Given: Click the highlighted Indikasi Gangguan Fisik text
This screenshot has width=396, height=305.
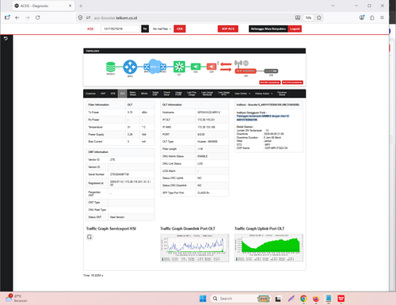Looking at the screenshot, I should [x=263, y=118].
